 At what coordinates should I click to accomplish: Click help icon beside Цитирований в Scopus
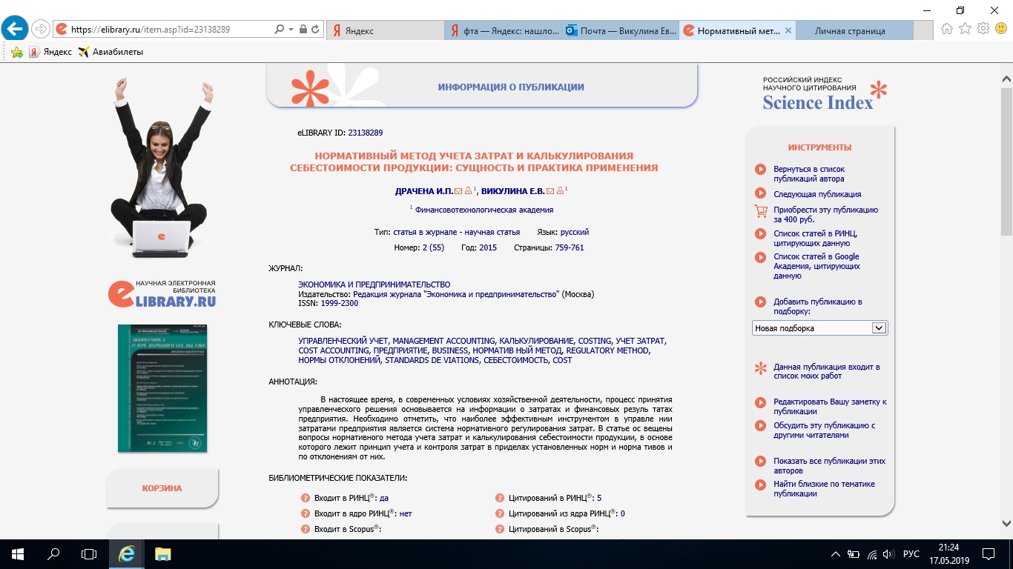pyautogui.click(x=499, y=529)
